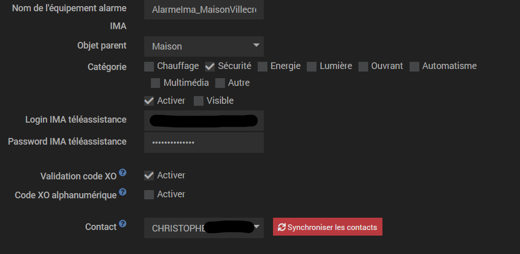Click the help icon next to Contact
520x254 pixels.
click(x=123, y=224)
